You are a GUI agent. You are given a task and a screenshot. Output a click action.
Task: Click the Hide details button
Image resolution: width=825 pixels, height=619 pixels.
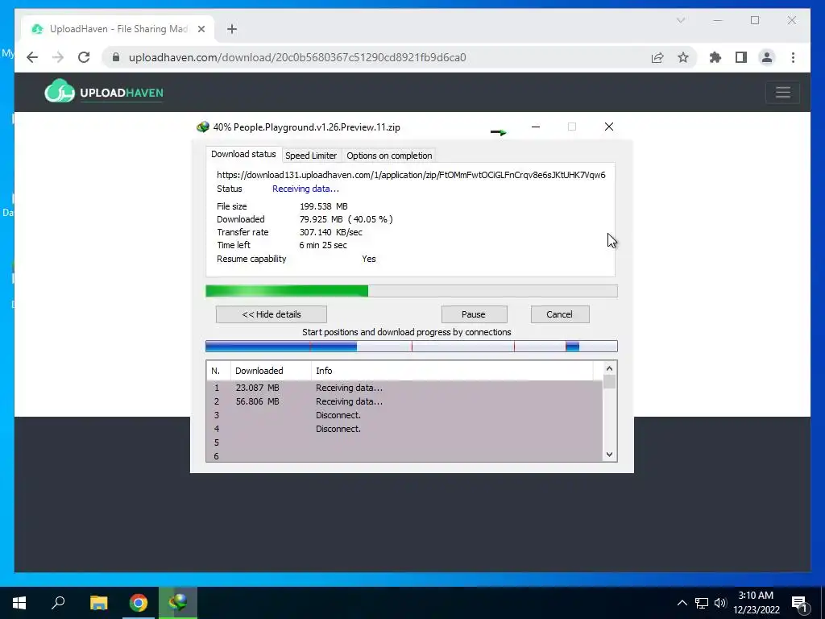[x=272, y=314]
